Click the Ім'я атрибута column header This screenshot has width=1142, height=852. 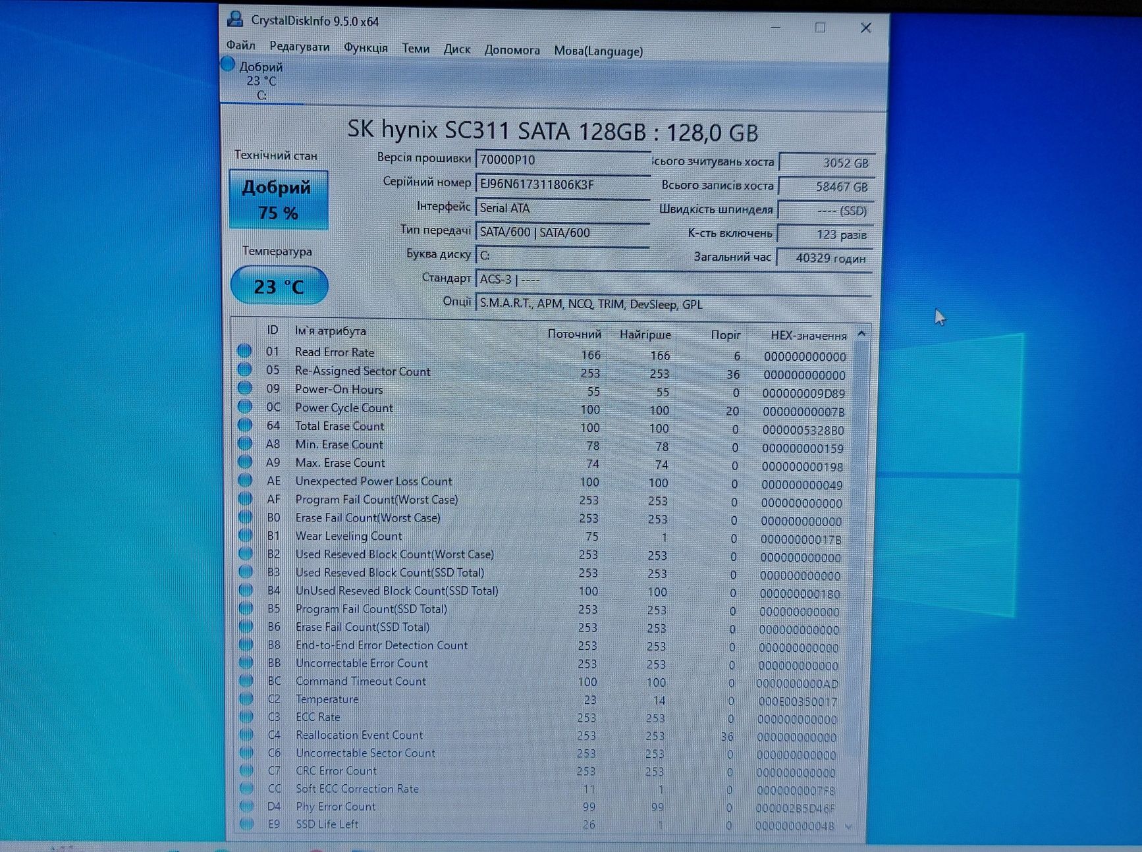(330, 331)
